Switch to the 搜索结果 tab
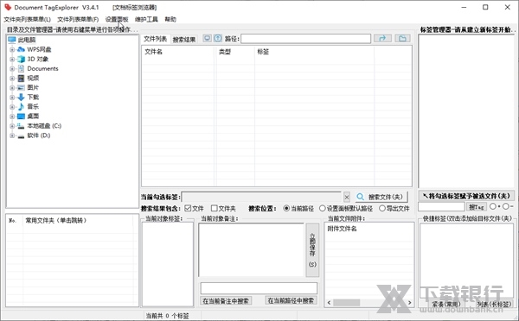 pos(184,40)
